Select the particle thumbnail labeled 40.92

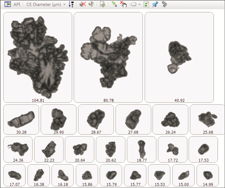179,56
